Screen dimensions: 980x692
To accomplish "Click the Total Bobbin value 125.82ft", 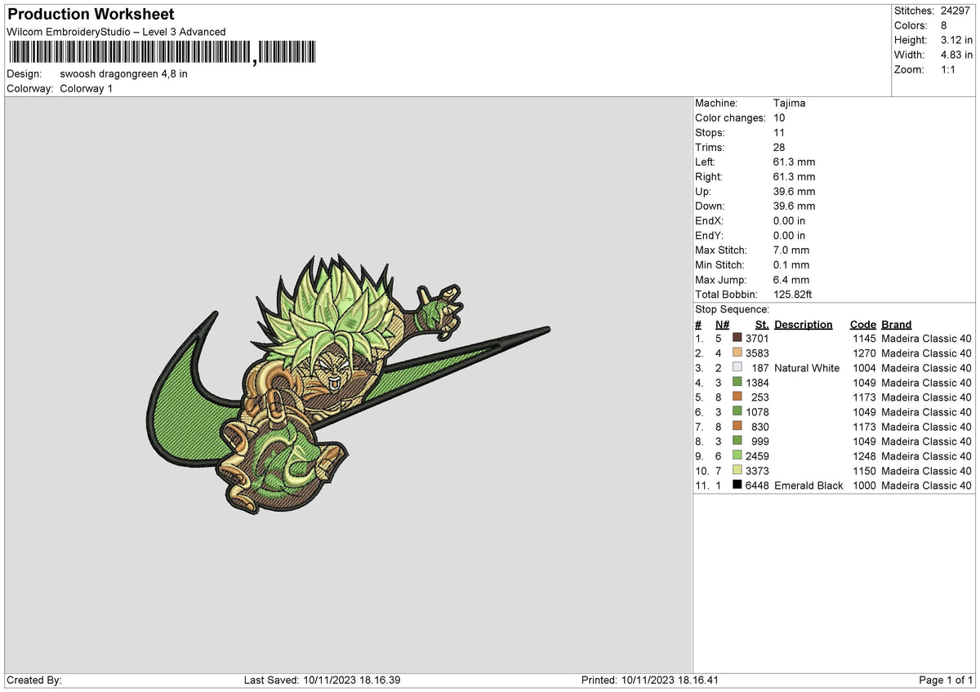I will point(793,294).
